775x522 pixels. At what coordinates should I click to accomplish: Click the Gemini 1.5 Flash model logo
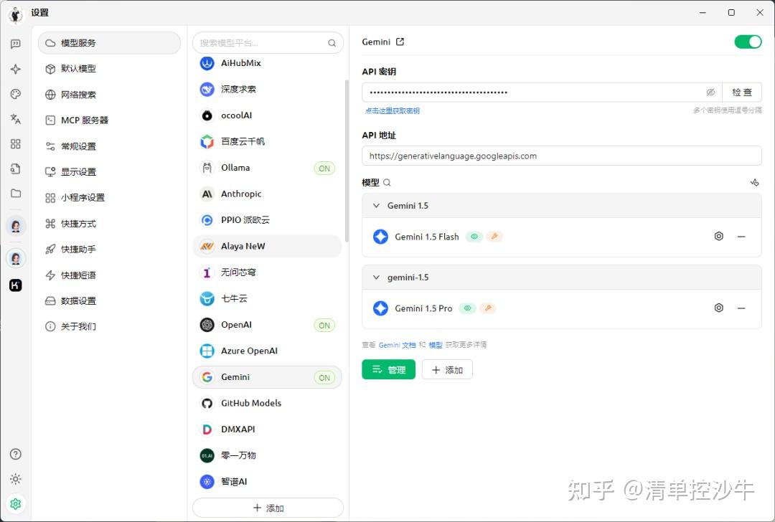tap(380, 237)
